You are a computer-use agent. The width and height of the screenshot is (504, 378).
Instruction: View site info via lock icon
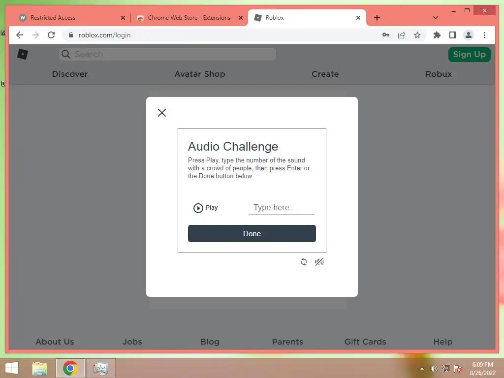[x=71, y=35]
